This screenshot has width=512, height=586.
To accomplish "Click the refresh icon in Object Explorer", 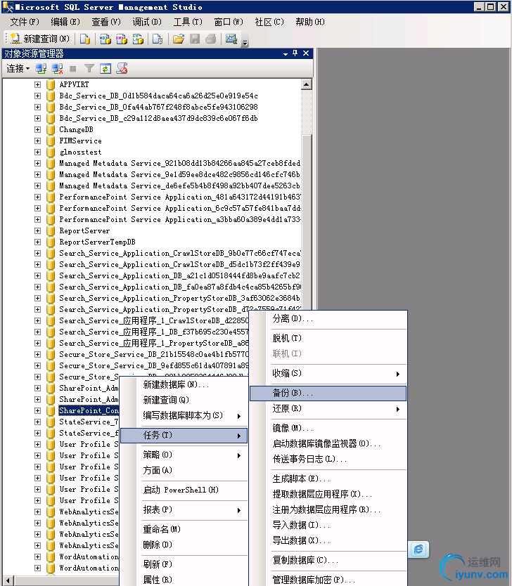I will point(105,69).
